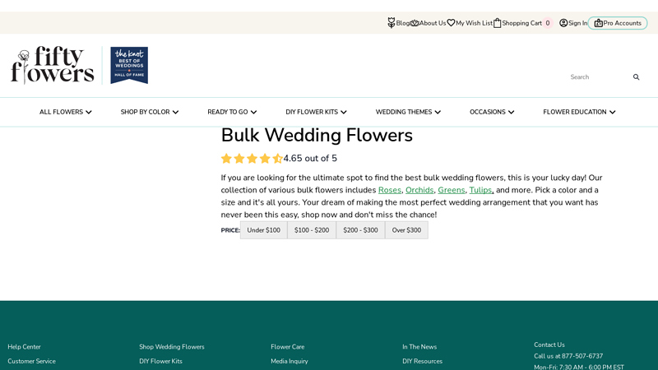Open DIY Flower Kits footer link
658x370 pixels.
click(x=160, y=361)
